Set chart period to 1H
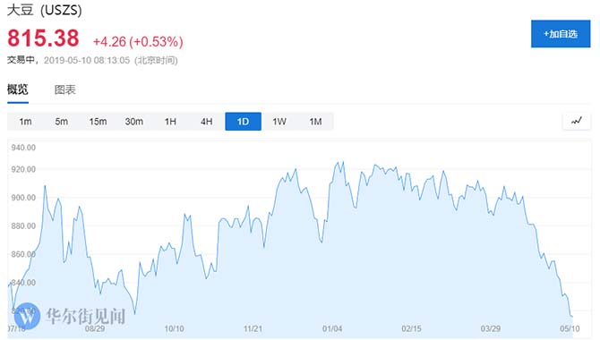The height and width of the screenshot is (340, 600). pyautogui.click(x=170, y=122)
